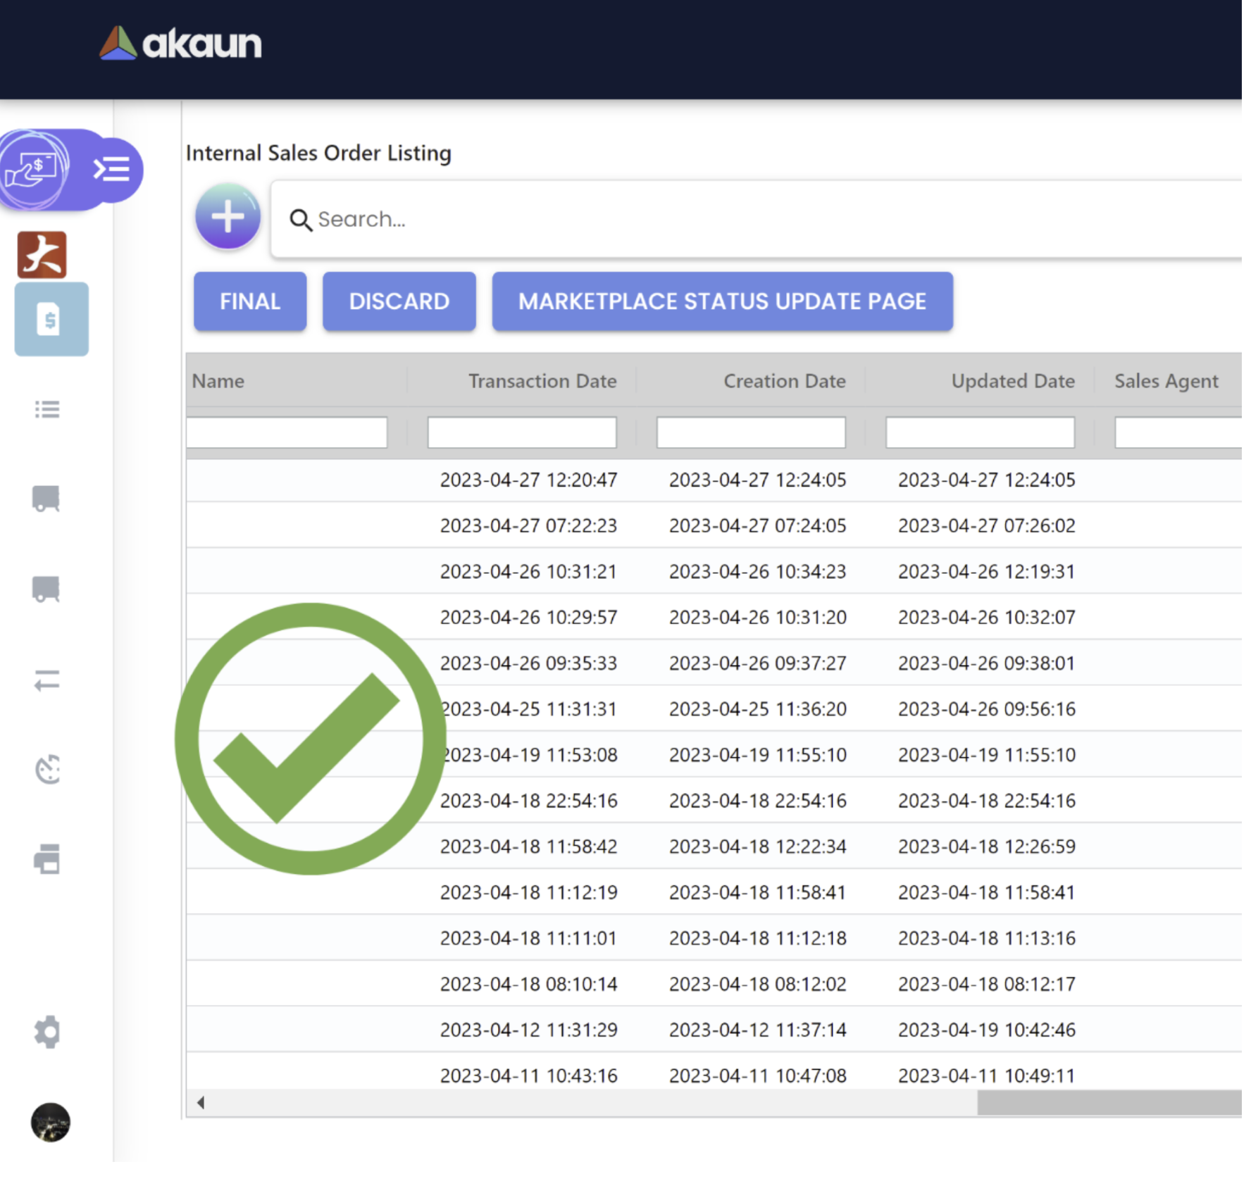Image resolution: width=1244 pixels, height=1181 pixels.
Task: Toggle the sidebar menu collapse icon
Action: [x=112, y=170]
